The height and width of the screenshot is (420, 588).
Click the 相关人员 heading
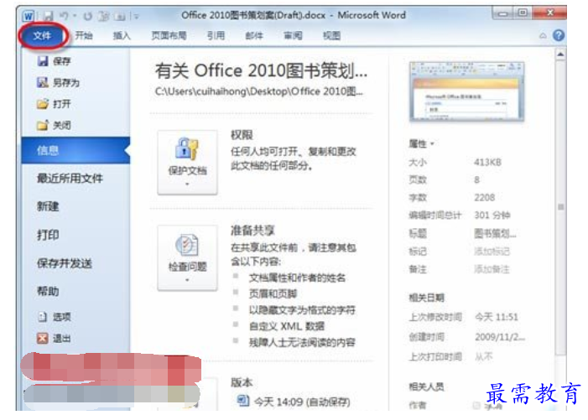click(426, 386)
